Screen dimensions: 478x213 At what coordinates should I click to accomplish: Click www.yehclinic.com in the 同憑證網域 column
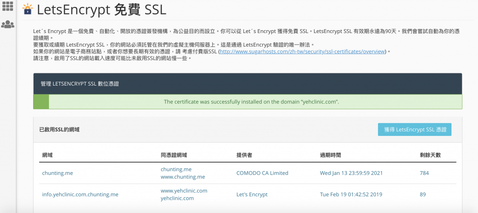[x=184, y=191]
